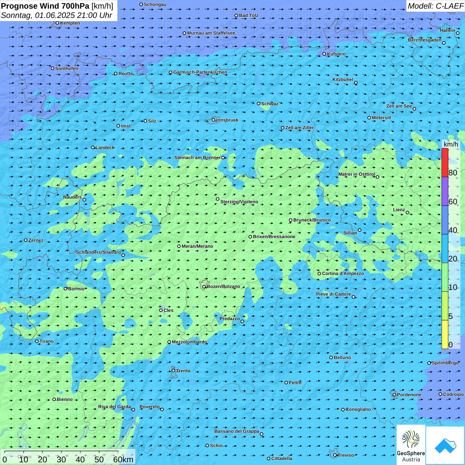
Task: Click the date 'Sonntag, 01.06.2025 21:00 Uhr'
Action: point(56,15)
